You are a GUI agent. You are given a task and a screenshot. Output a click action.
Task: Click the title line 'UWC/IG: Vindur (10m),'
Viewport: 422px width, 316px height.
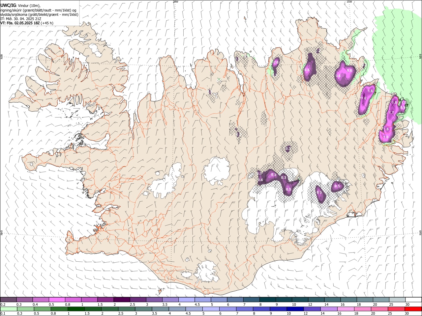[x=20, y=5]
